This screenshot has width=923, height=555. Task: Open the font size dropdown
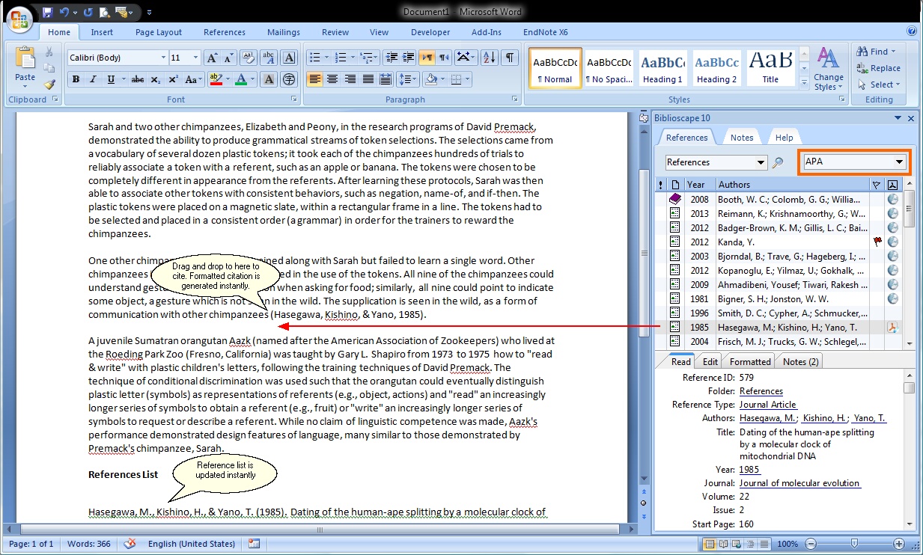(196, 58)
